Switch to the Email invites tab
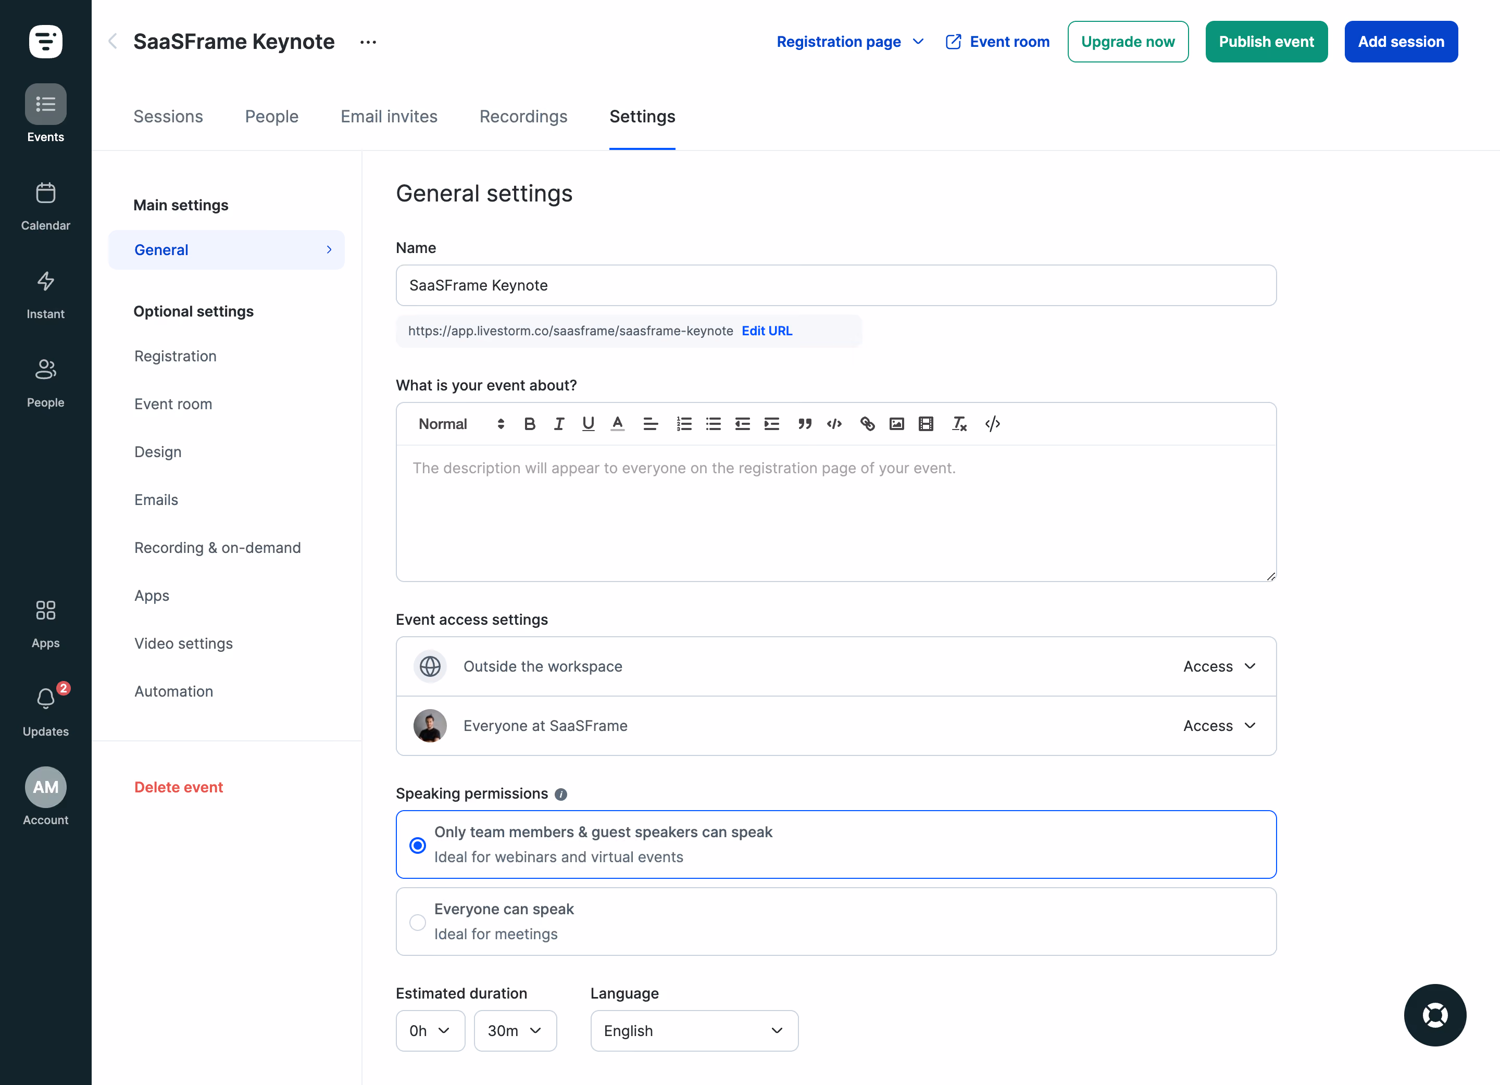The image size is (1500, 1085). [x=389, y=117]
